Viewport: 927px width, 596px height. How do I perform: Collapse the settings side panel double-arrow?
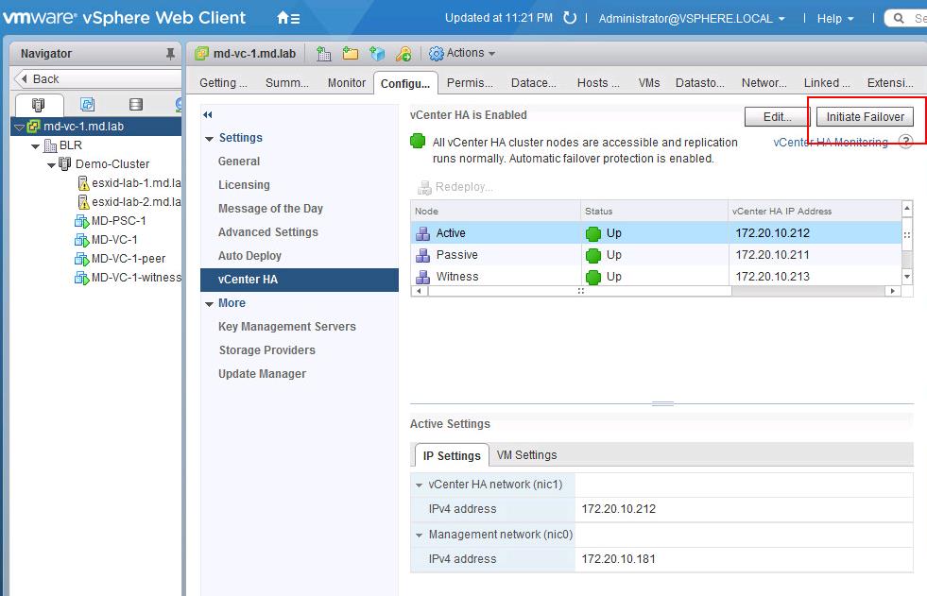click(x=208, y=114)
